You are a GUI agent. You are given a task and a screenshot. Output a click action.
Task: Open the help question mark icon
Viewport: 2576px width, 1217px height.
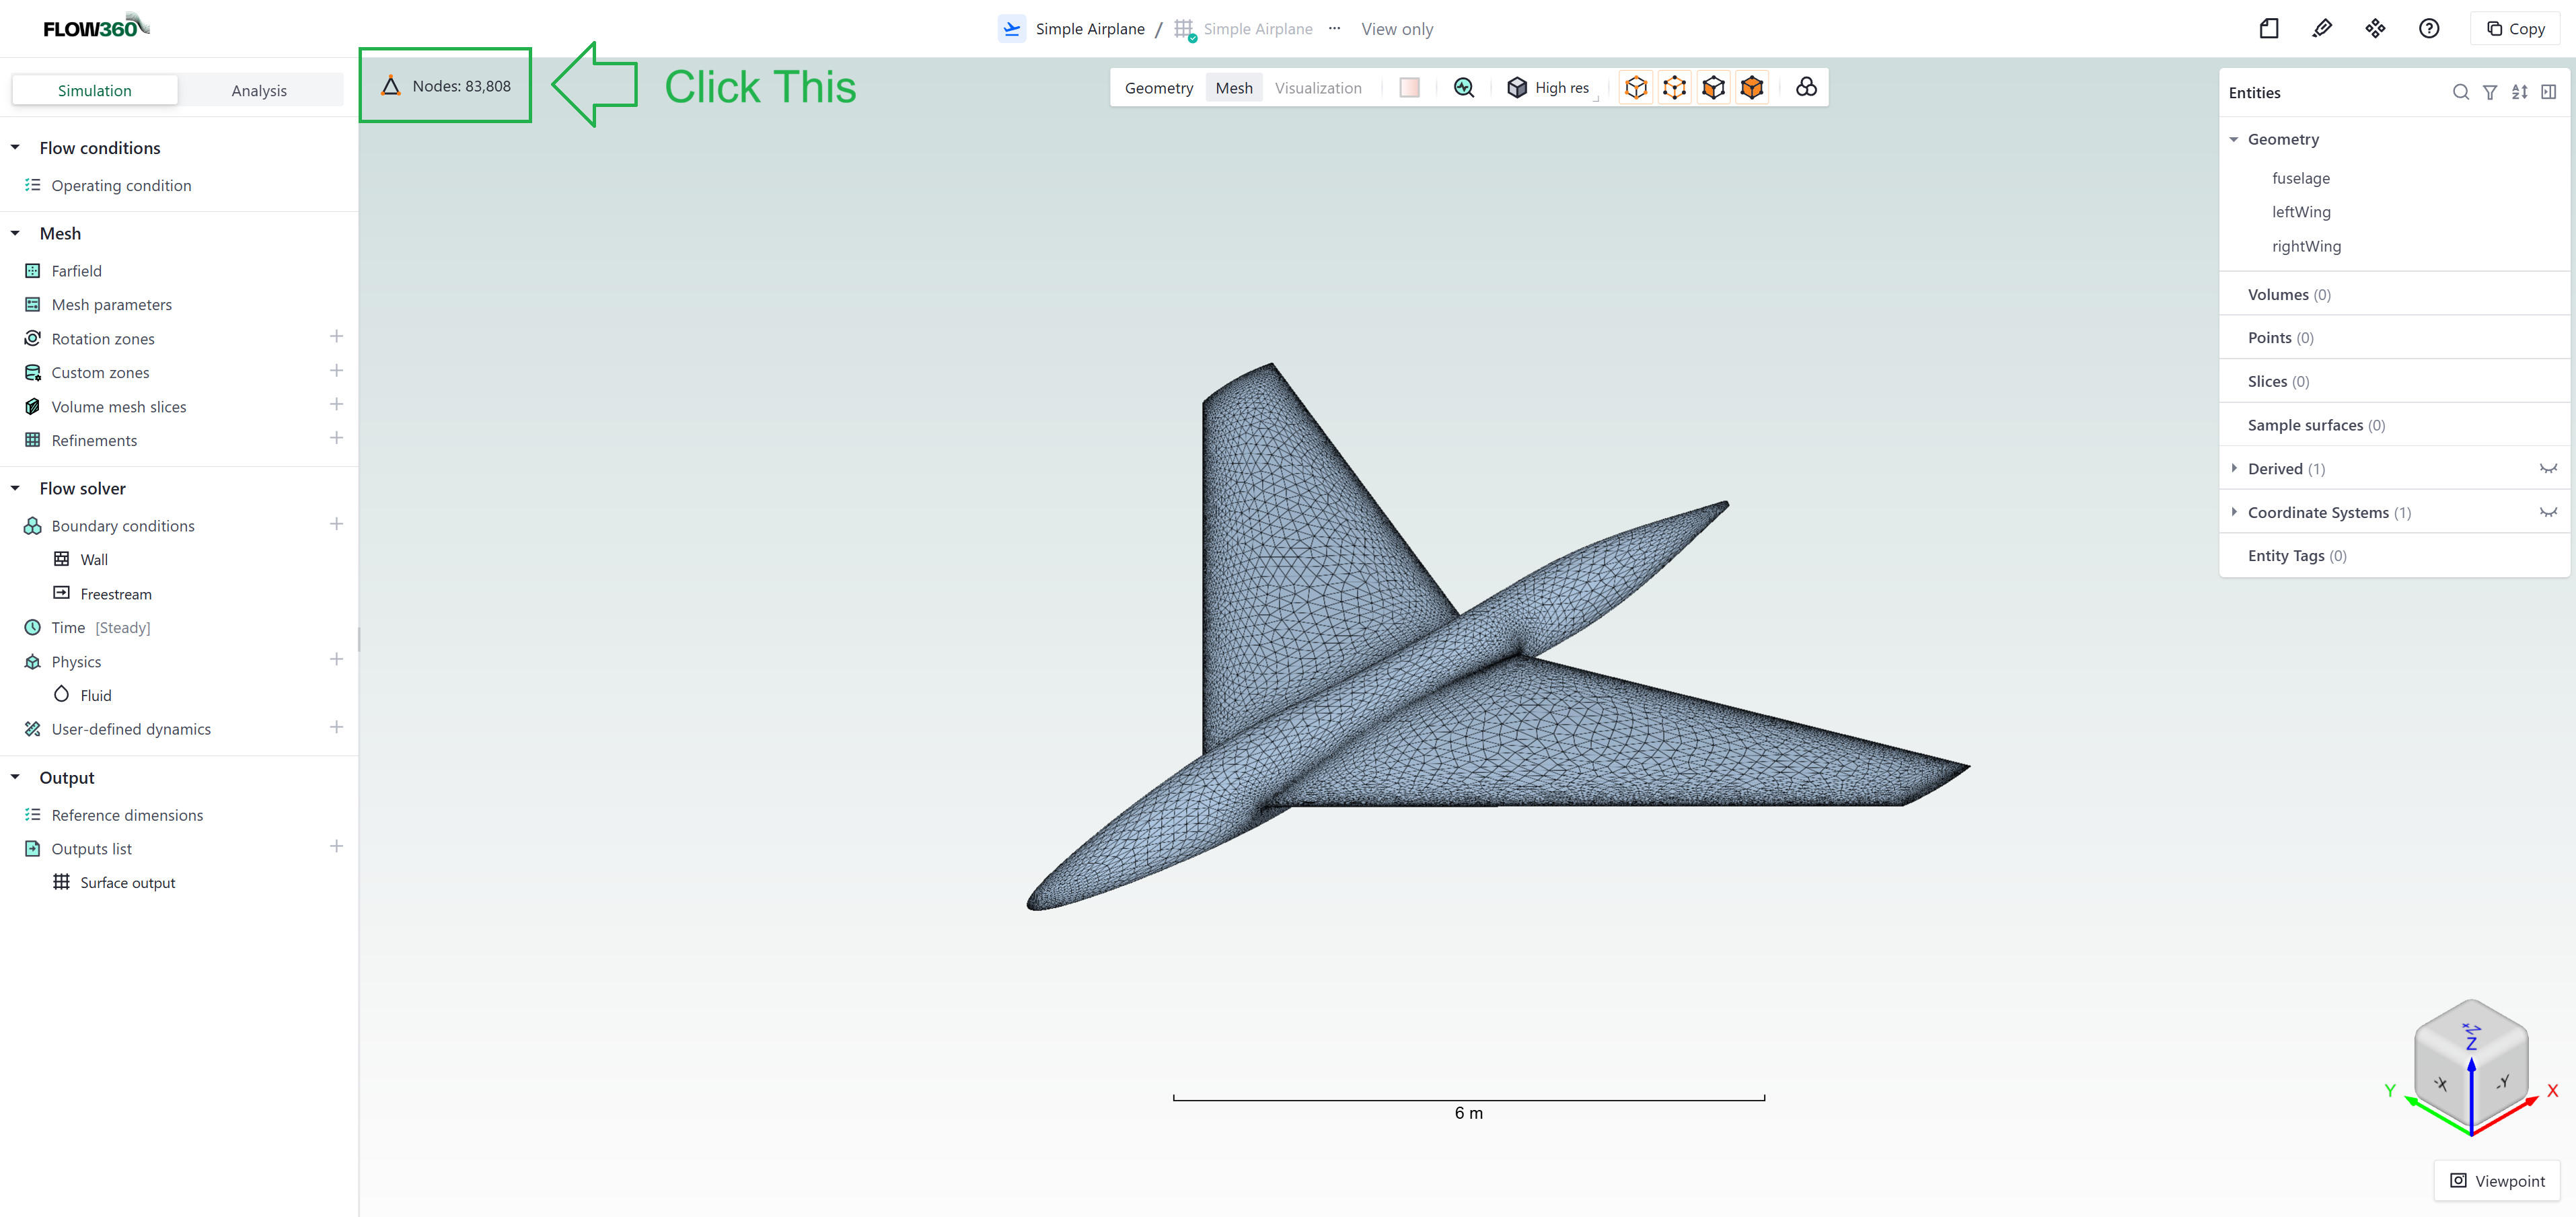pos(2429,29)
